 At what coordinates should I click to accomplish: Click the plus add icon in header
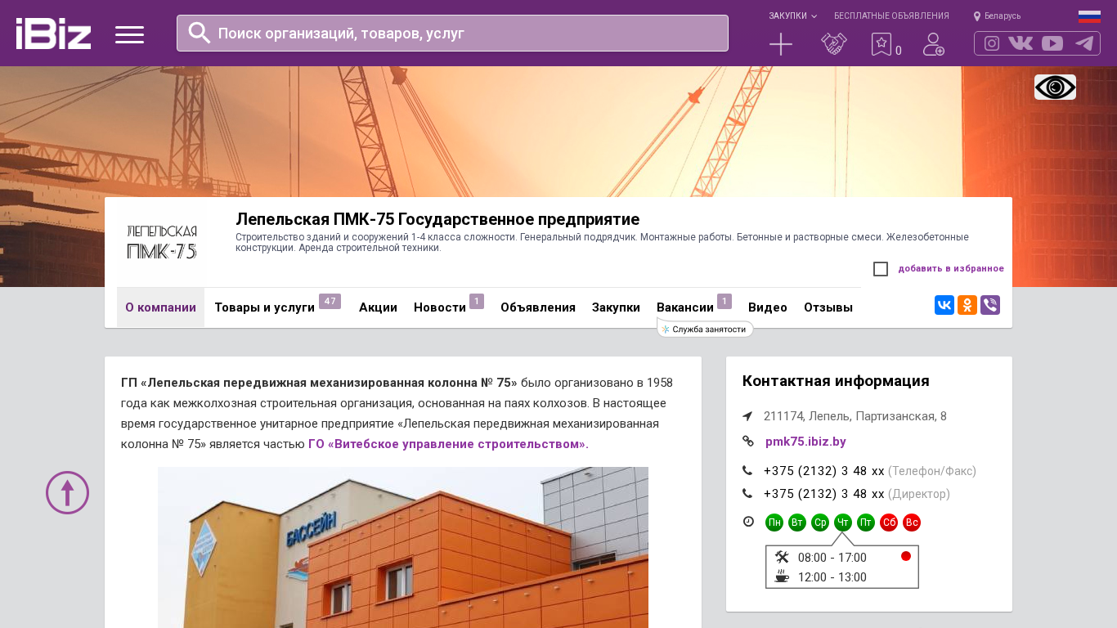781,44
